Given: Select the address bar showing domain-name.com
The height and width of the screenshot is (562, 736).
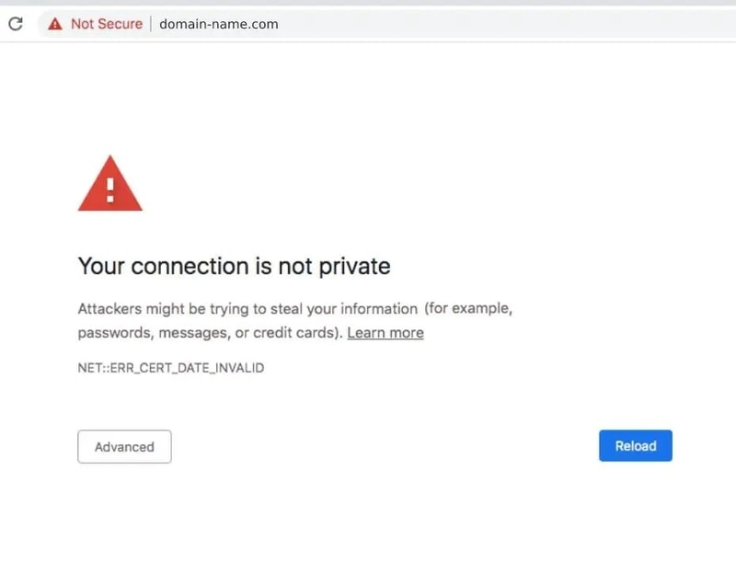Looking at the screenshot, I should tap(219, 24).
